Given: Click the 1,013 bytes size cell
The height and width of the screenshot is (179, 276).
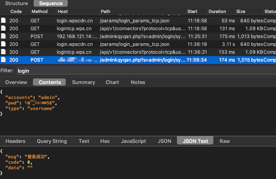Looking at the screenshot, I should pyautogui.click(x=250, y=37).
